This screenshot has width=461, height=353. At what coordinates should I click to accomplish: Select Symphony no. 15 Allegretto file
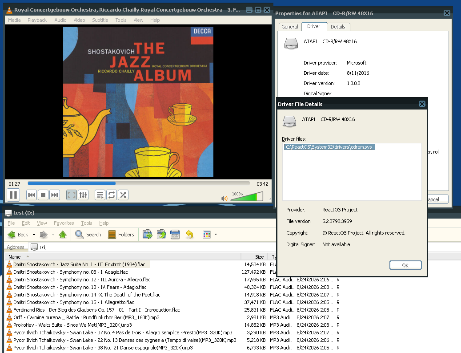click(x=73, y=302)
